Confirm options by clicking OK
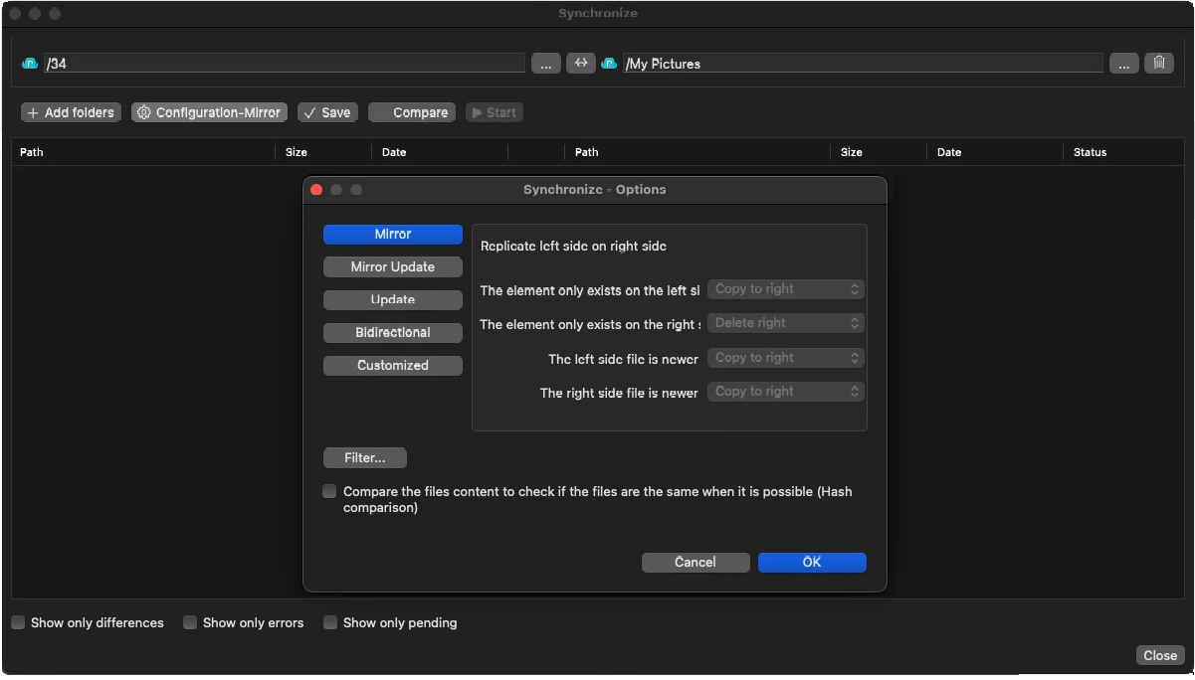Image resolution: width=1195 pixels, height=680 pixels. [812, 562]
